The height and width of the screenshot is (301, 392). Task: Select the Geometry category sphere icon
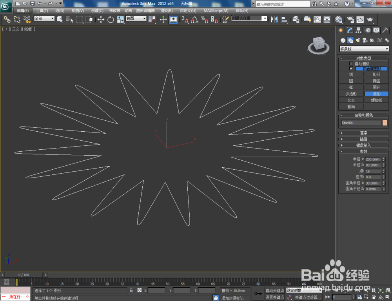[x=343, y=40]
